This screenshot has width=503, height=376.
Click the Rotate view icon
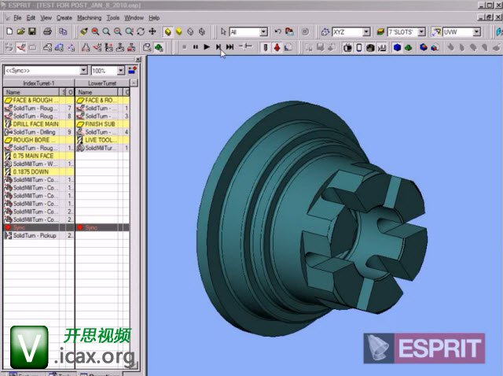(x=140, y=31)
